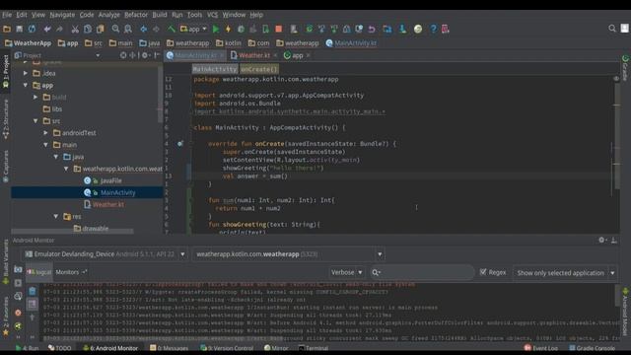The width and height of the screenshot is (631, 355).
Task: Open the VCS menu
Action: [213, 15]
